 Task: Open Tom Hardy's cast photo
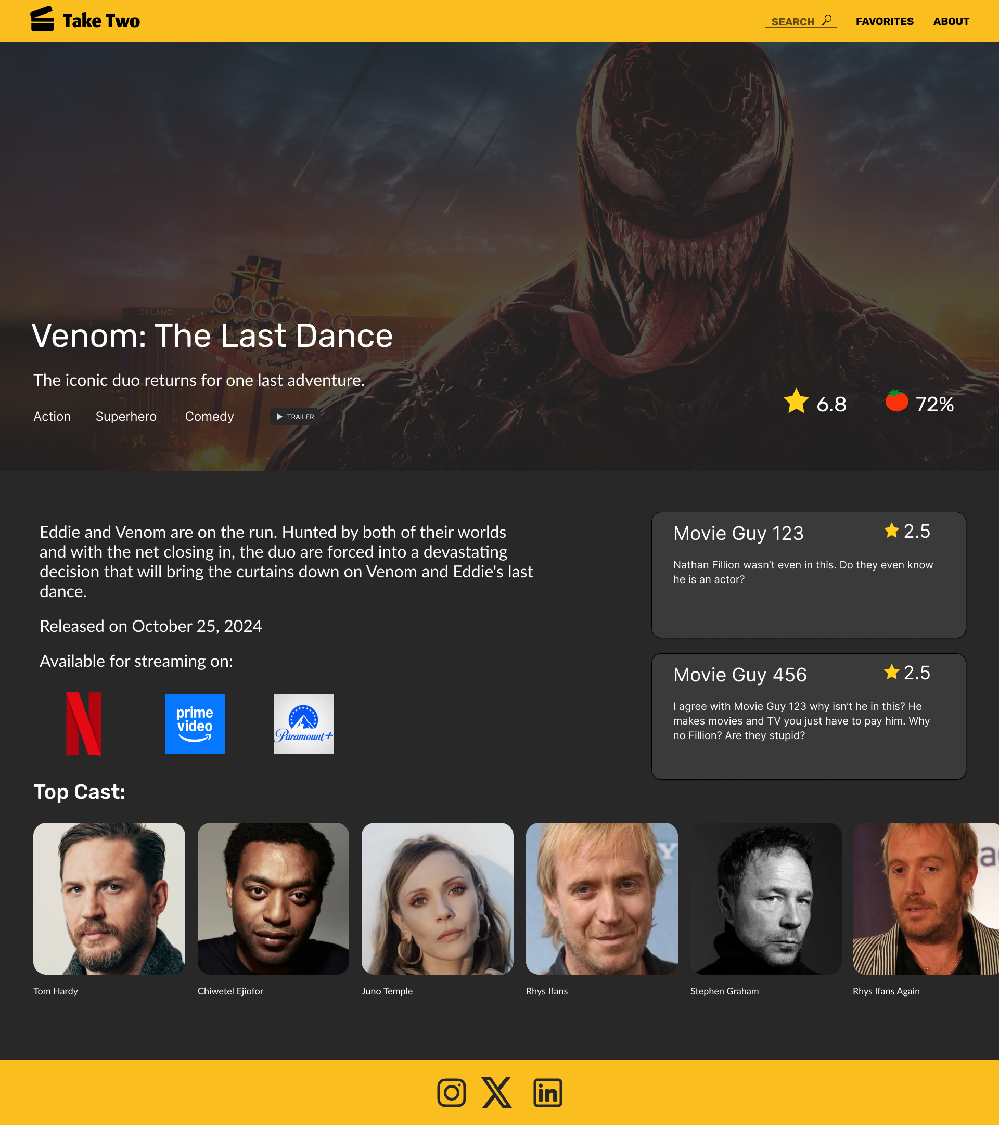[x=109, y=899]
